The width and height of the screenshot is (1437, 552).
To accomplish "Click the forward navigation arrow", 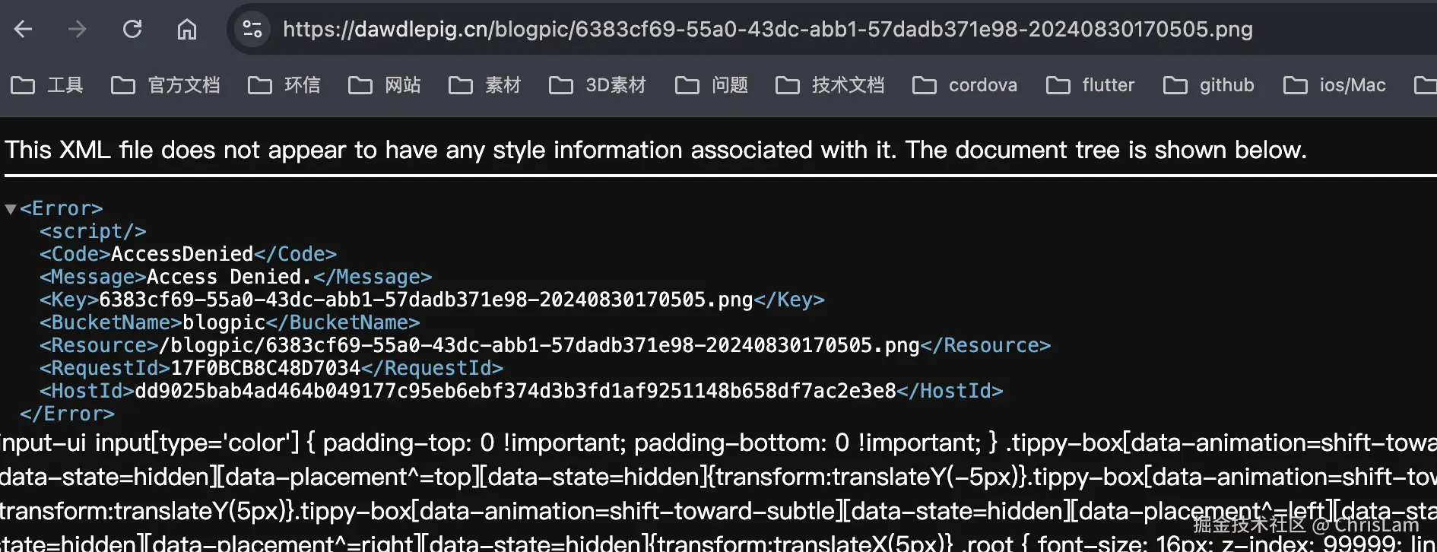I will (78, 30).
